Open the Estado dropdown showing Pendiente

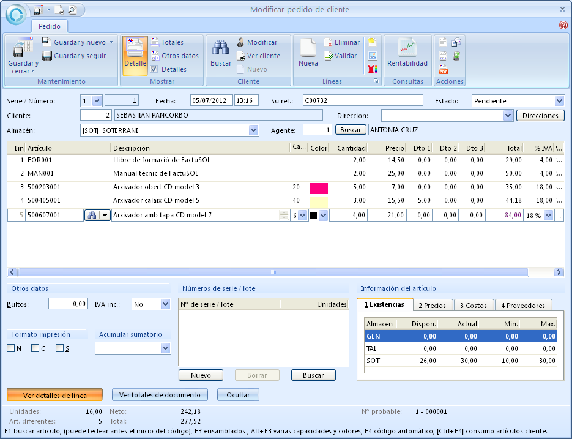click(559, 101)
